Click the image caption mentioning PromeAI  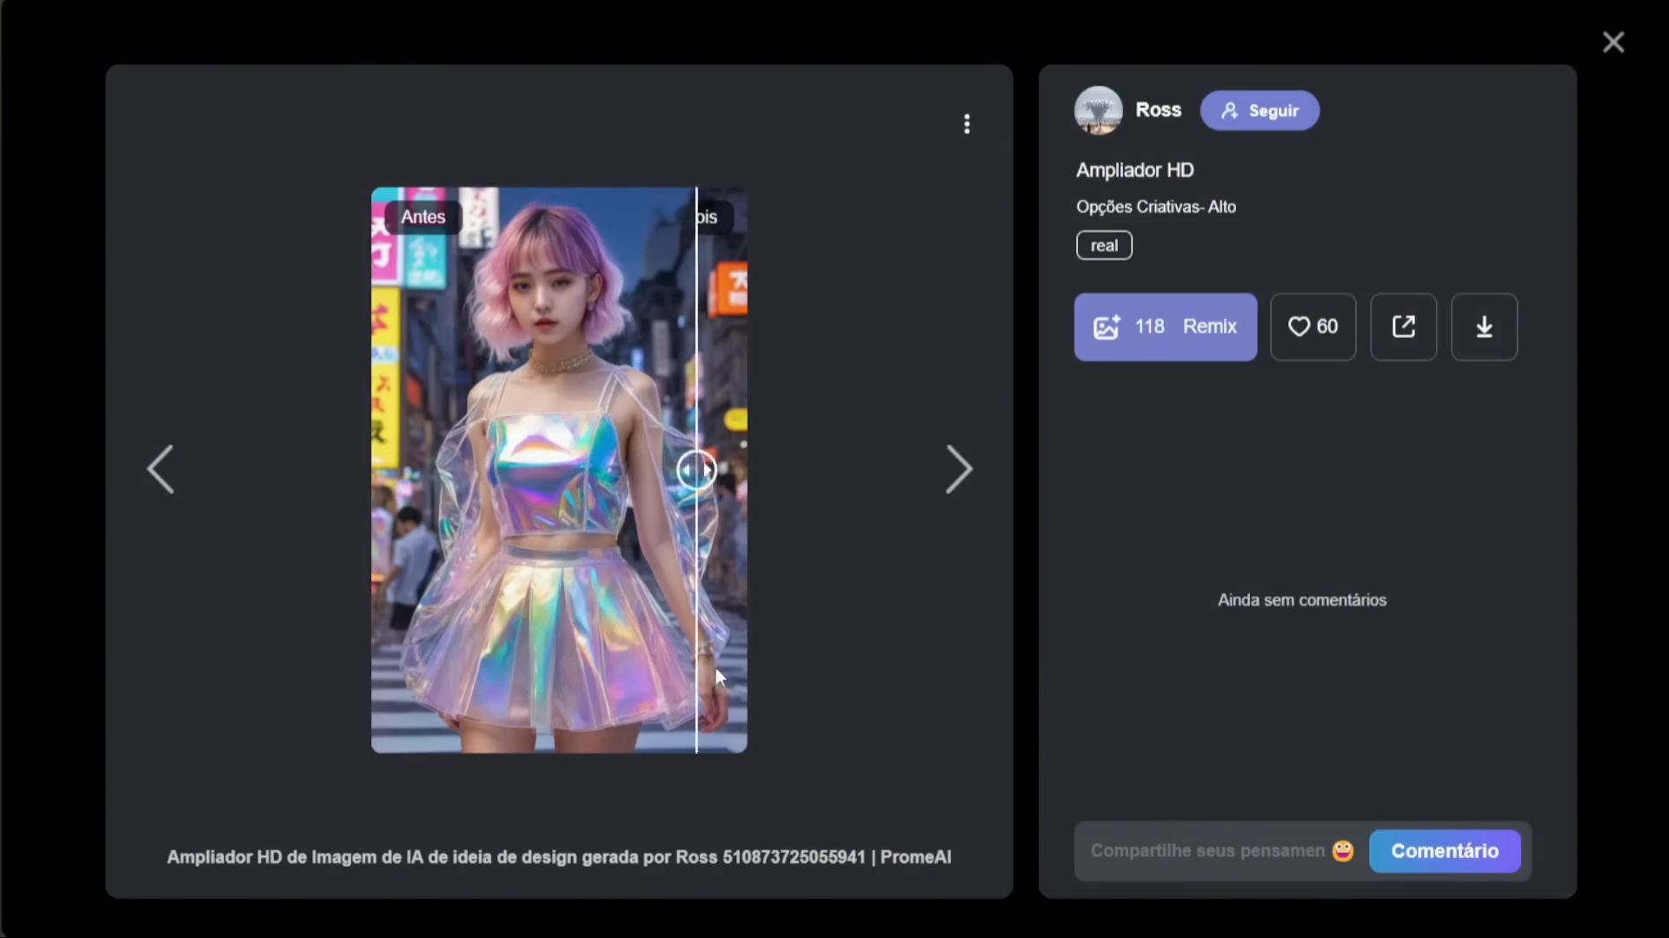559,857
